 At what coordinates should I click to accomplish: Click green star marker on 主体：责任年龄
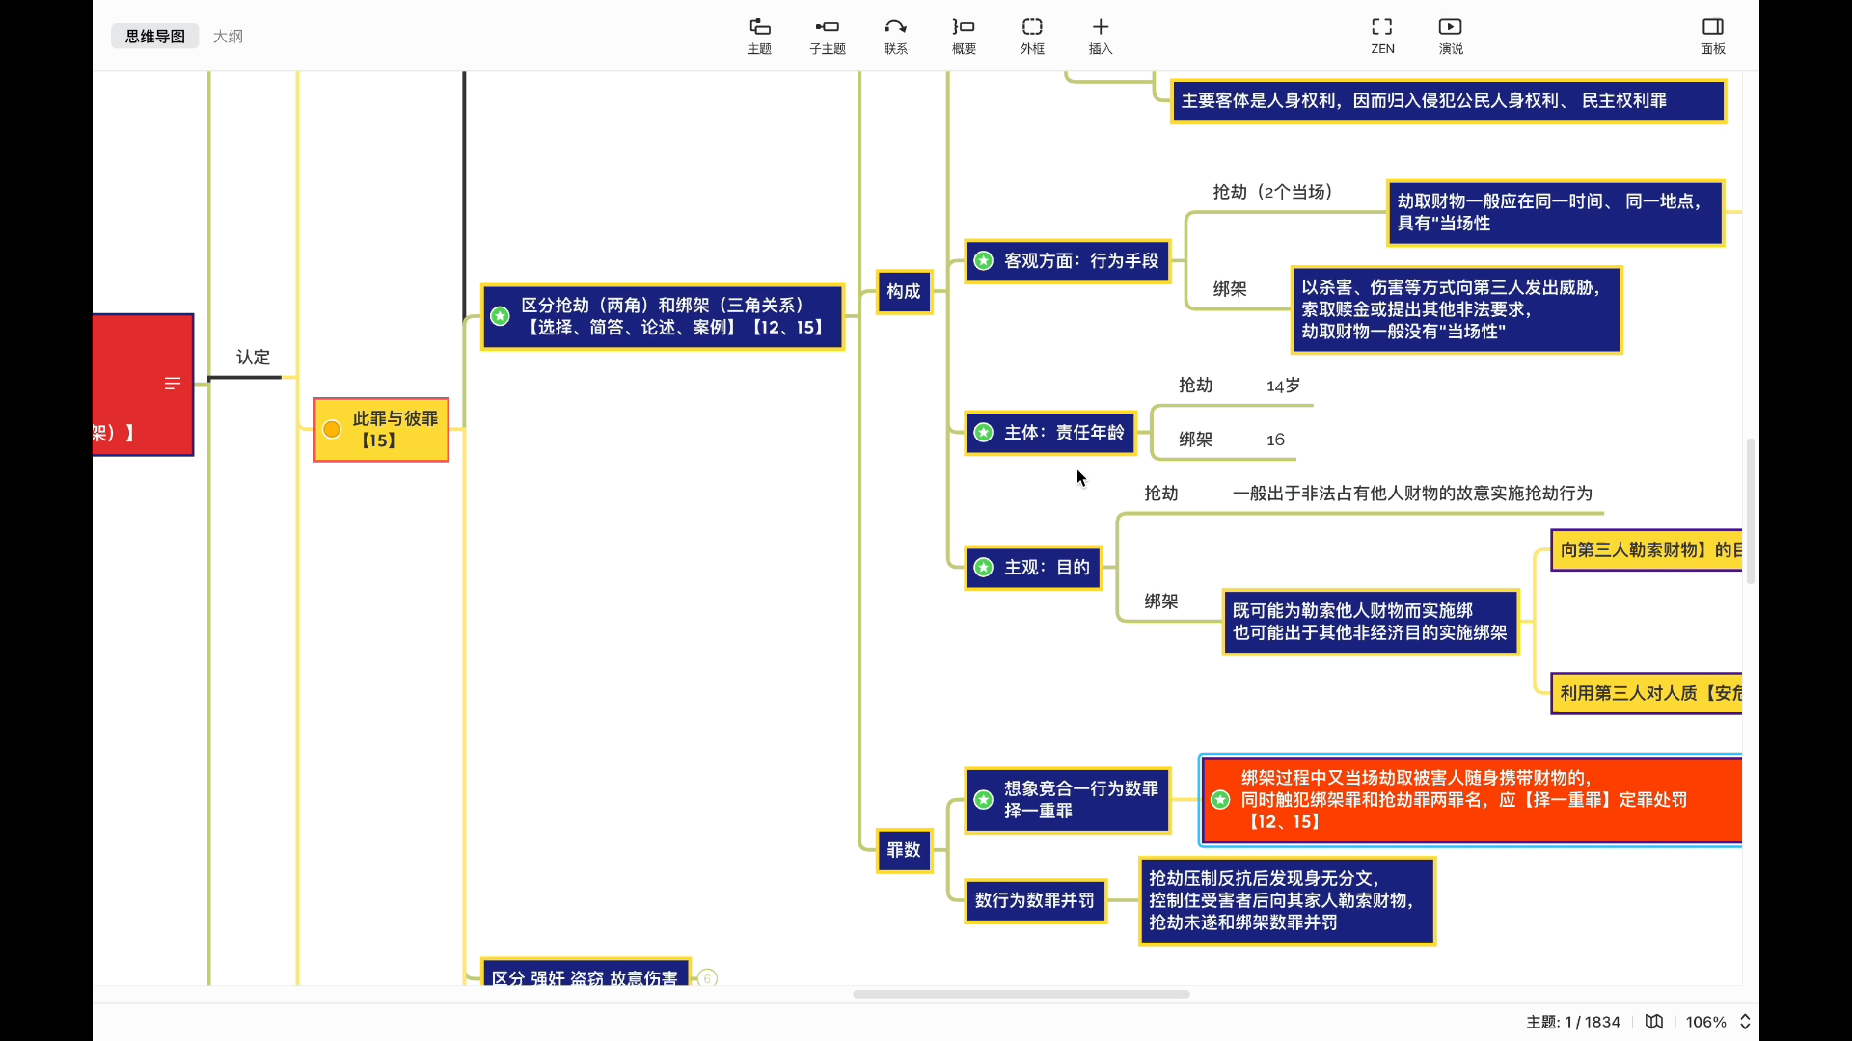pos(983,433)
